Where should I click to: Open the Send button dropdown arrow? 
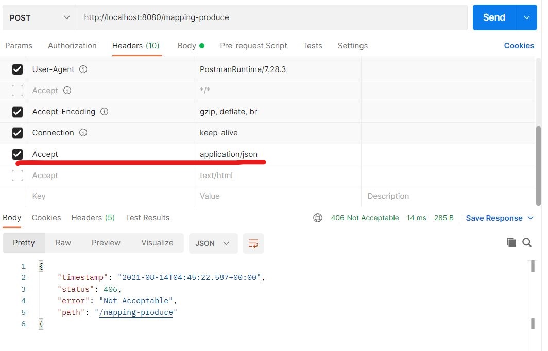click(x=527, y=17)
